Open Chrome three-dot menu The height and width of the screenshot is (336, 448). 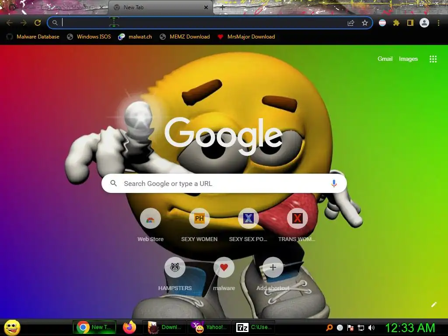(x=438, y=23)
